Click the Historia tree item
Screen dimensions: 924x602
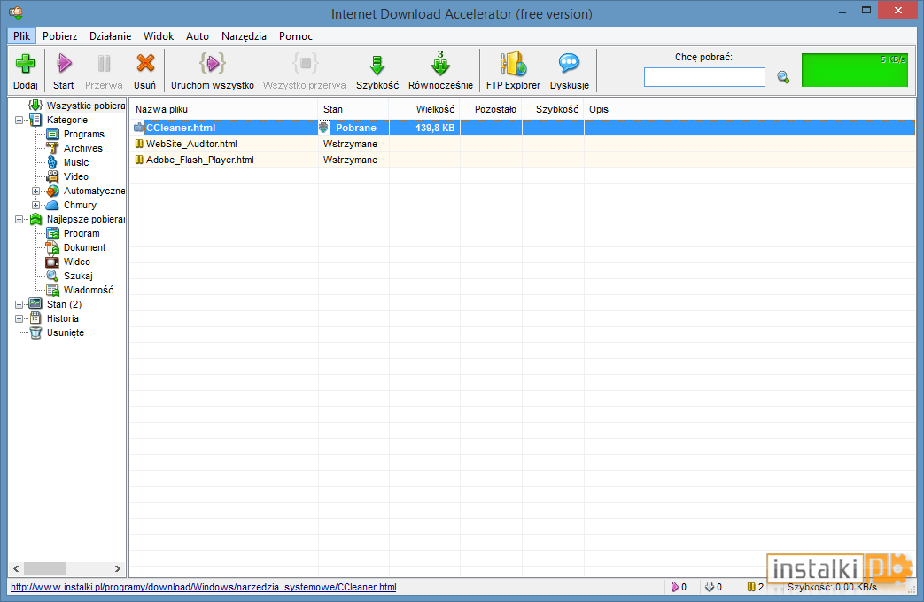63,317
